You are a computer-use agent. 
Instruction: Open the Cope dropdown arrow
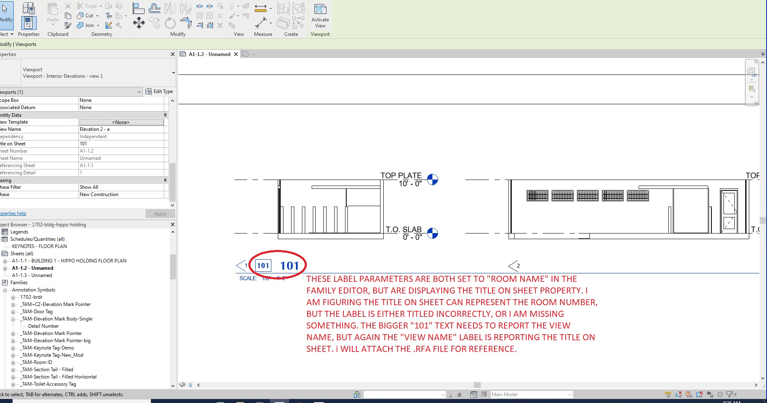tap(101, 6)
